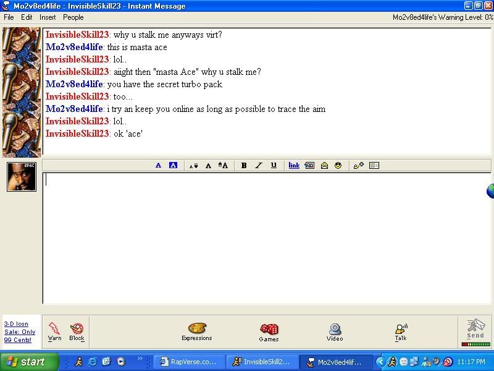Click the globe icon at window edge
Viewport: 494px width, 371px height.
(x=490, y=191)
